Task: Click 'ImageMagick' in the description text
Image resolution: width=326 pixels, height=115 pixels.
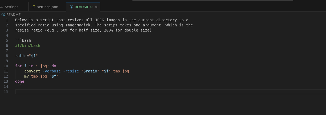Action: pos(78,25)
